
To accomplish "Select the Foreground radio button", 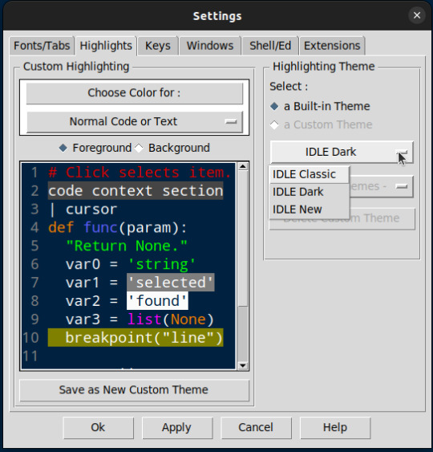I will [95, 148].
